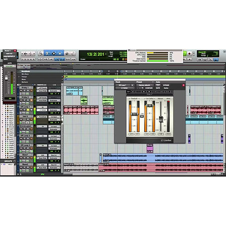
Task: Adjust the L1 Limiter Threshold slider handle
Action: pos(134,114)
